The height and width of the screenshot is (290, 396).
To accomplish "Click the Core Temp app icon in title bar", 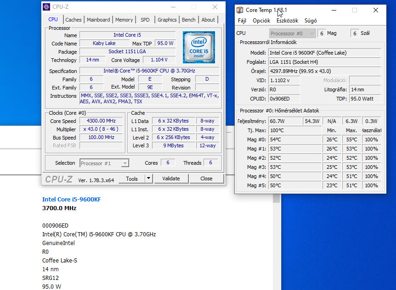I will 240,10.
